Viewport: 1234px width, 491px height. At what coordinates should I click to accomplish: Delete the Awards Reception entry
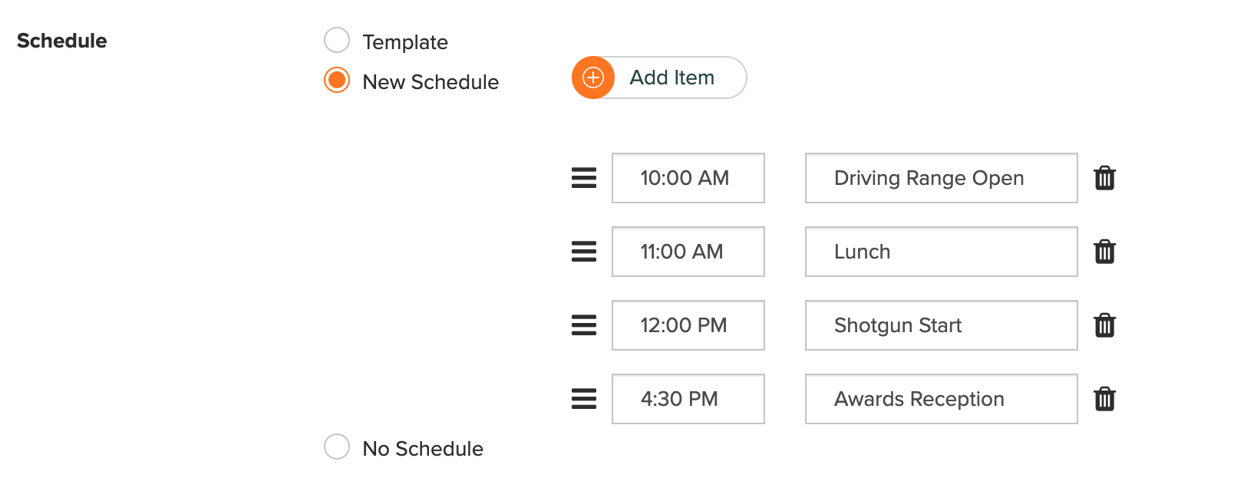pyautogui.click(x=1104, y=399)
